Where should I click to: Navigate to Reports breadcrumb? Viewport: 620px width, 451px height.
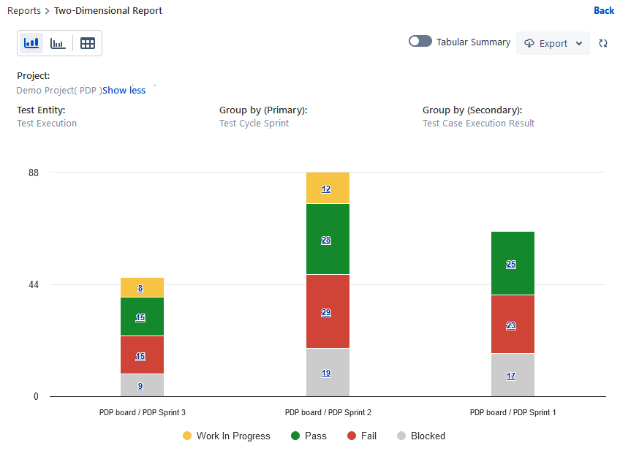[x=24, y=11]
